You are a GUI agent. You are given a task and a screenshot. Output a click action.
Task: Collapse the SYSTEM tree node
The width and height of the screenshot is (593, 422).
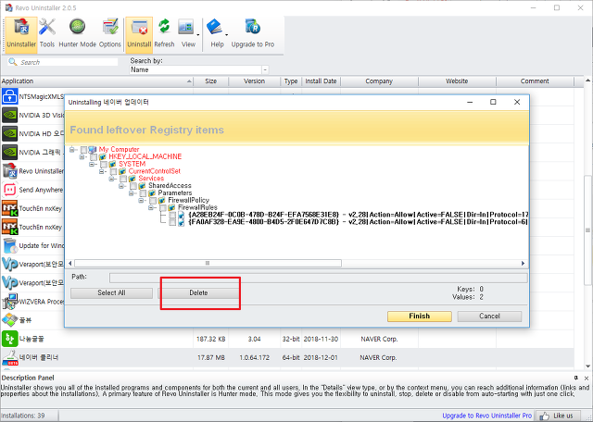pos(92,164)
